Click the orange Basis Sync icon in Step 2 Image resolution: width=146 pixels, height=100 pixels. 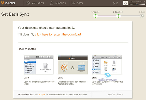64,67
